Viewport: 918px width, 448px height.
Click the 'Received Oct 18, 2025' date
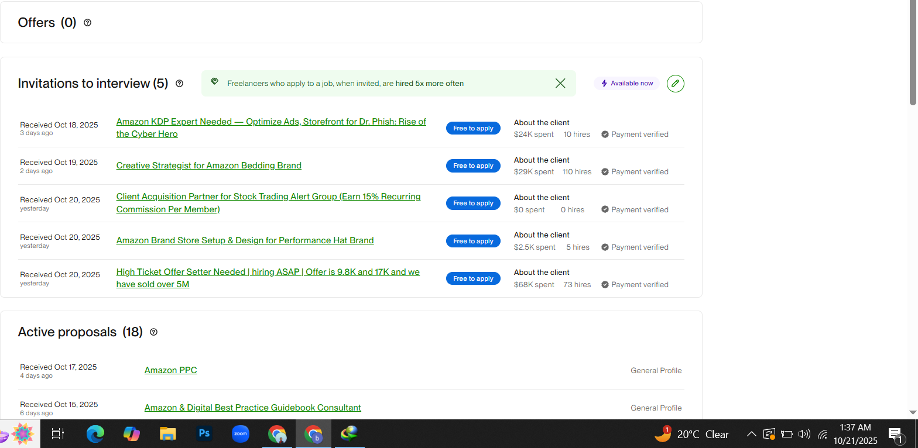tap(59, 125)
